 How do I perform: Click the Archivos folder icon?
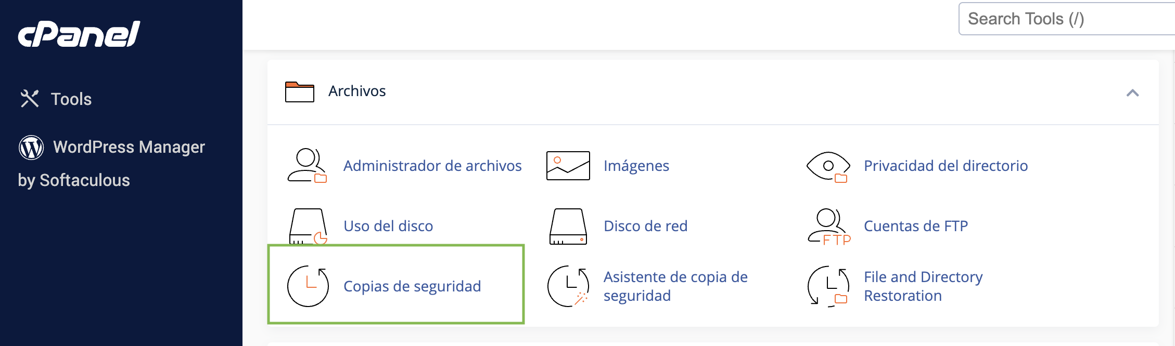(x=300, y=92)
